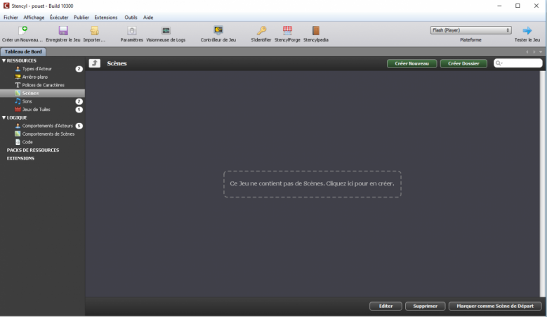Click the Créer un Nouveau toolbar icon

22,31
